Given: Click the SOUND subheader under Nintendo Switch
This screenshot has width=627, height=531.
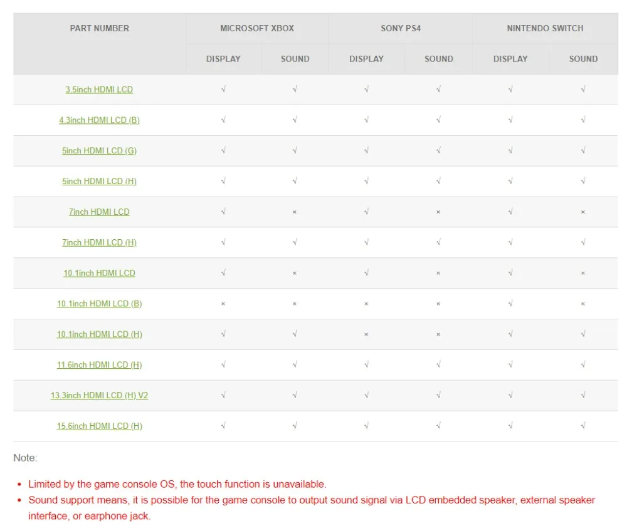Looking at the screenshot, I should pos(583,59).
